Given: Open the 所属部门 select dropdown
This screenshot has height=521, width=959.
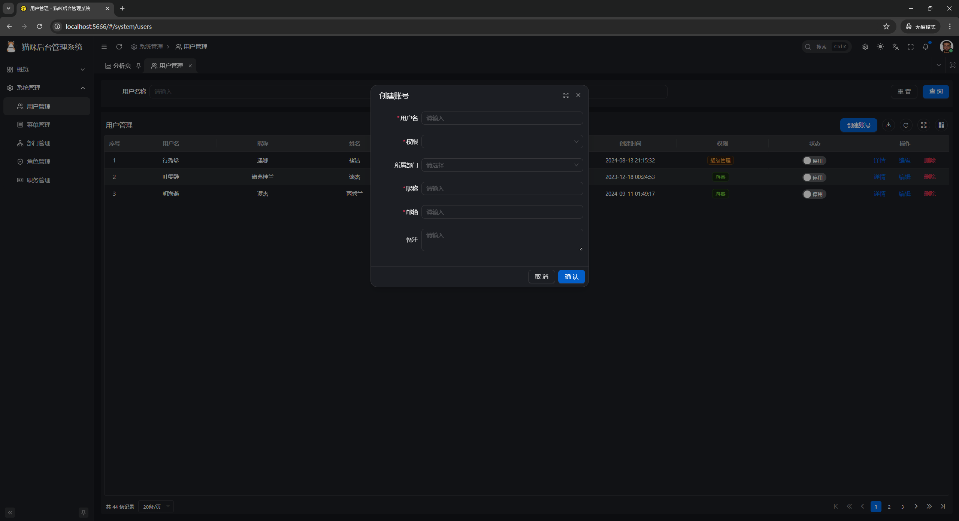Looking at the screenshot, I should coord(502,165).
